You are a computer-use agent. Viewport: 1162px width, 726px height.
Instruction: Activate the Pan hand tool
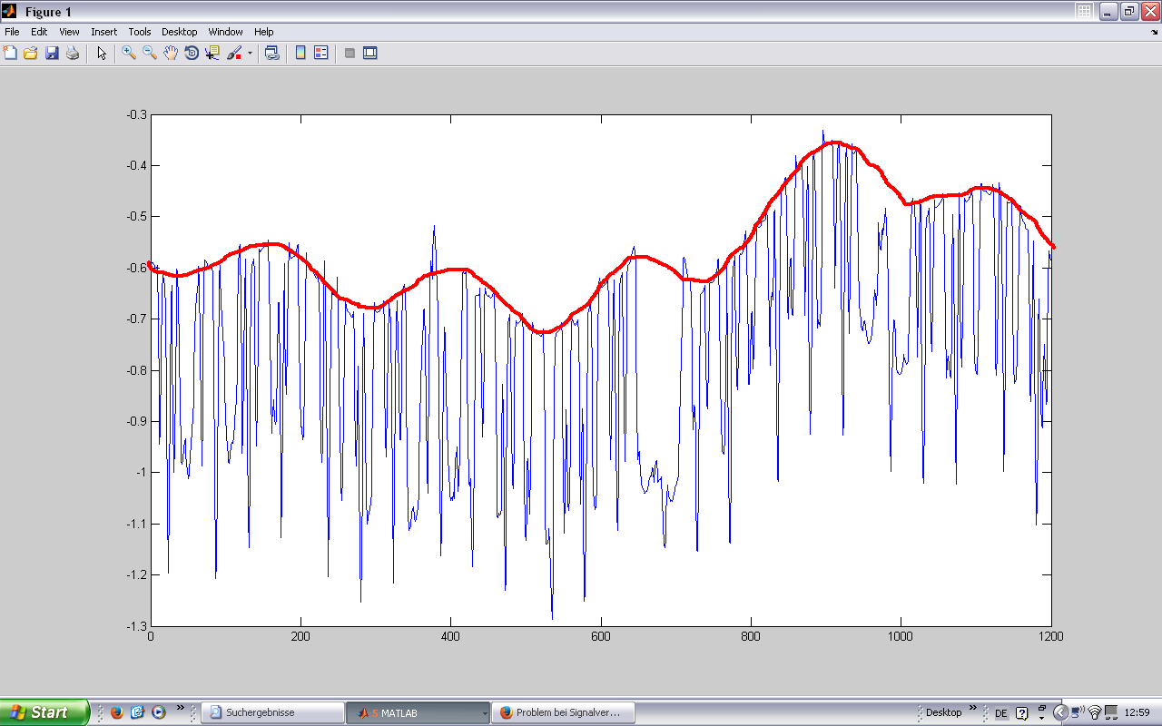[171, 54]
